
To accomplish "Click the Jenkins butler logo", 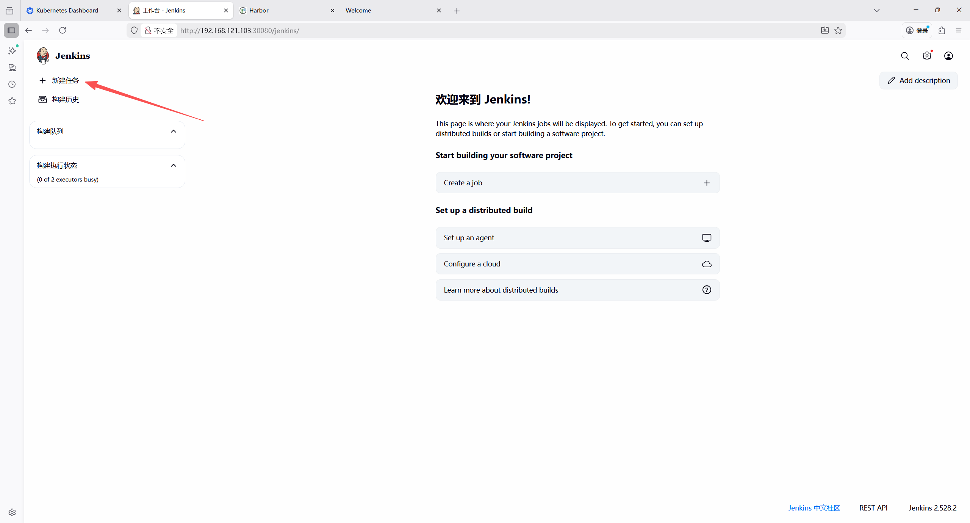I will (x=43, y=56).
